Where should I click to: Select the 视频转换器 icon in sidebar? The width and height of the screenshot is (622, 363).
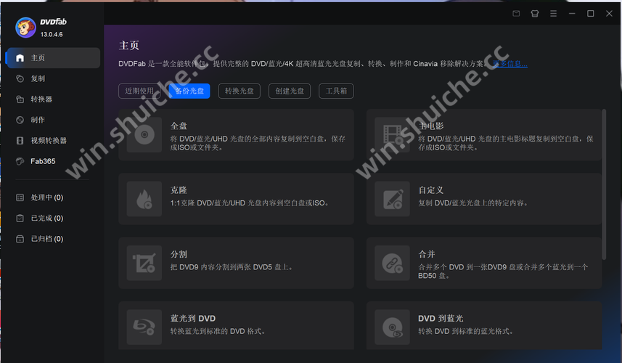point(20,140)
